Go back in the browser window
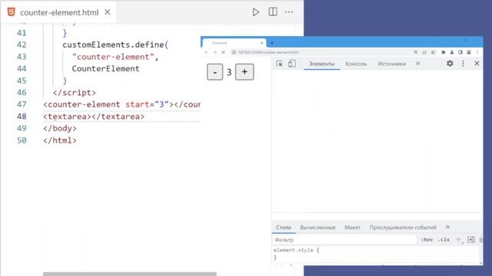Image resolution: width=492 pixels, height=276 pixels. tap(206, 52)
